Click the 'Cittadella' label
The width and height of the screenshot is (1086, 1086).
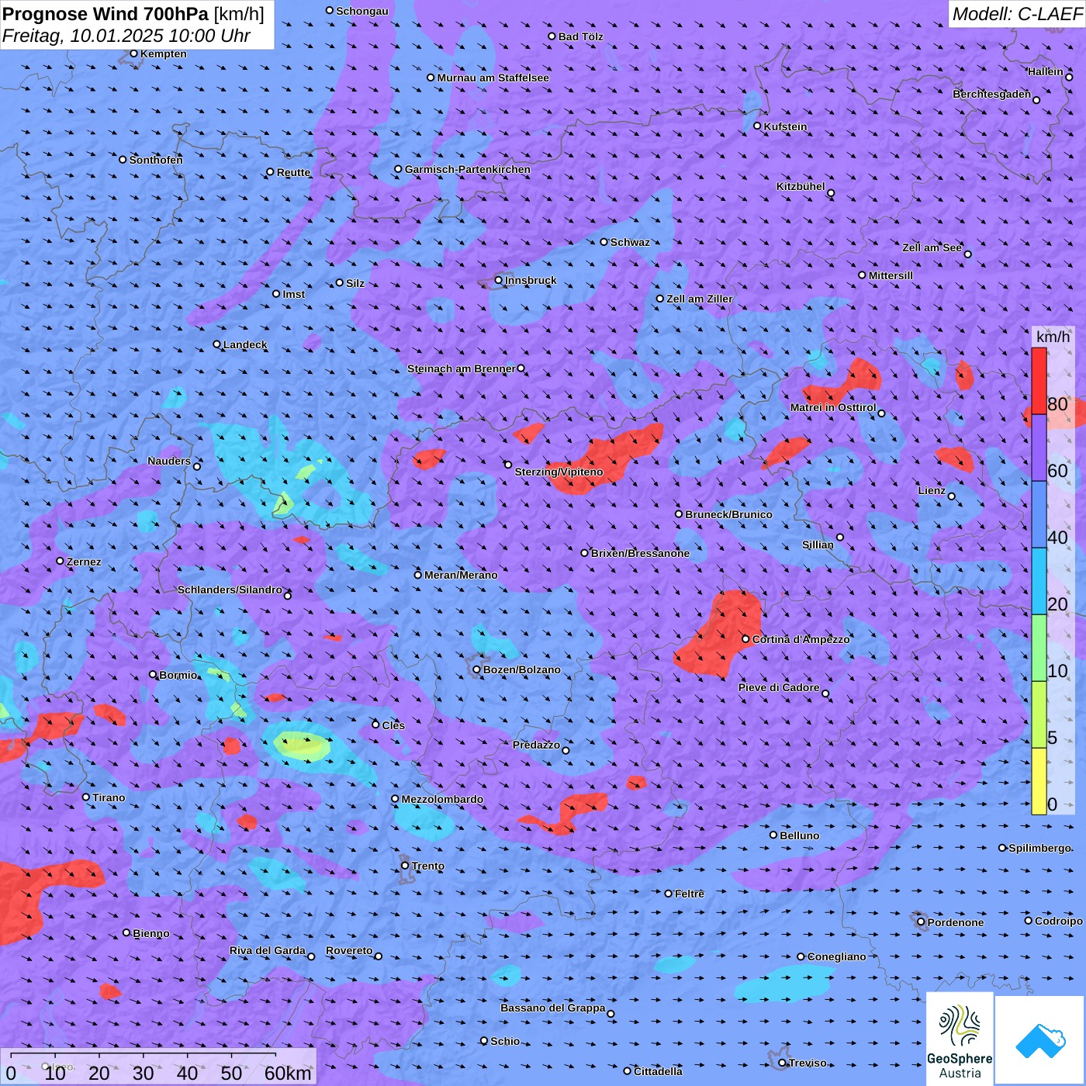658,1071
